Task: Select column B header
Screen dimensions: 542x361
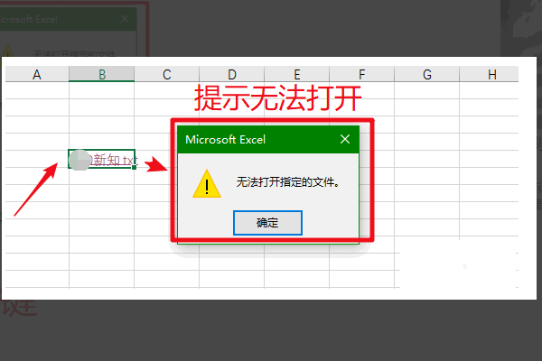Action: 101,74
